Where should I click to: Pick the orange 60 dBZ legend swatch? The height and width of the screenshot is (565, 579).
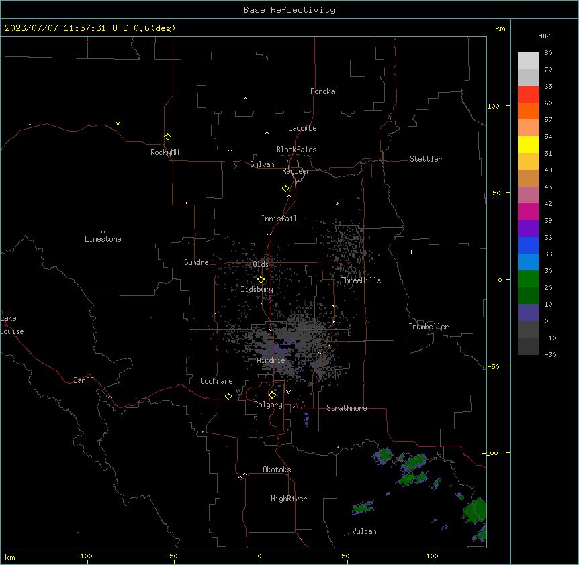click(528, 111)
